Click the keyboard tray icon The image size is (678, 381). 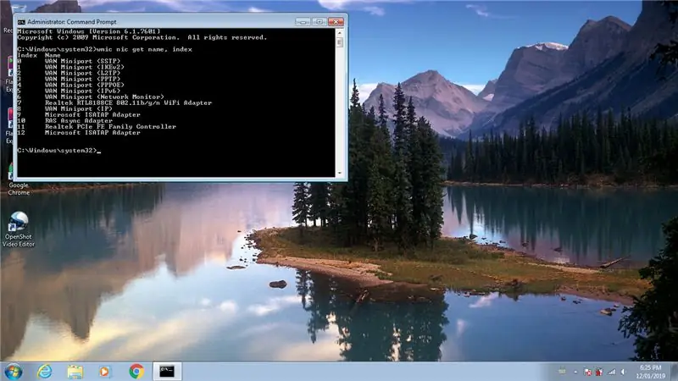coord(562,371)
